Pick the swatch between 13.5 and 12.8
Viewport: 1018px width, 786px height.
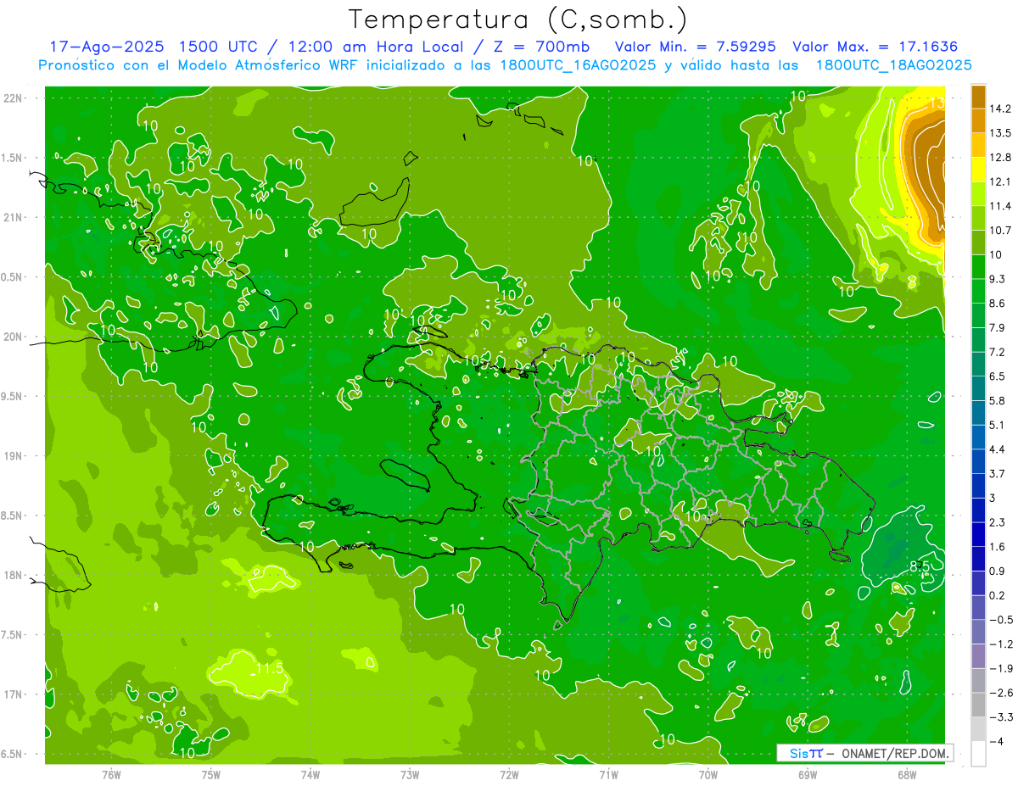click(978, 145)
